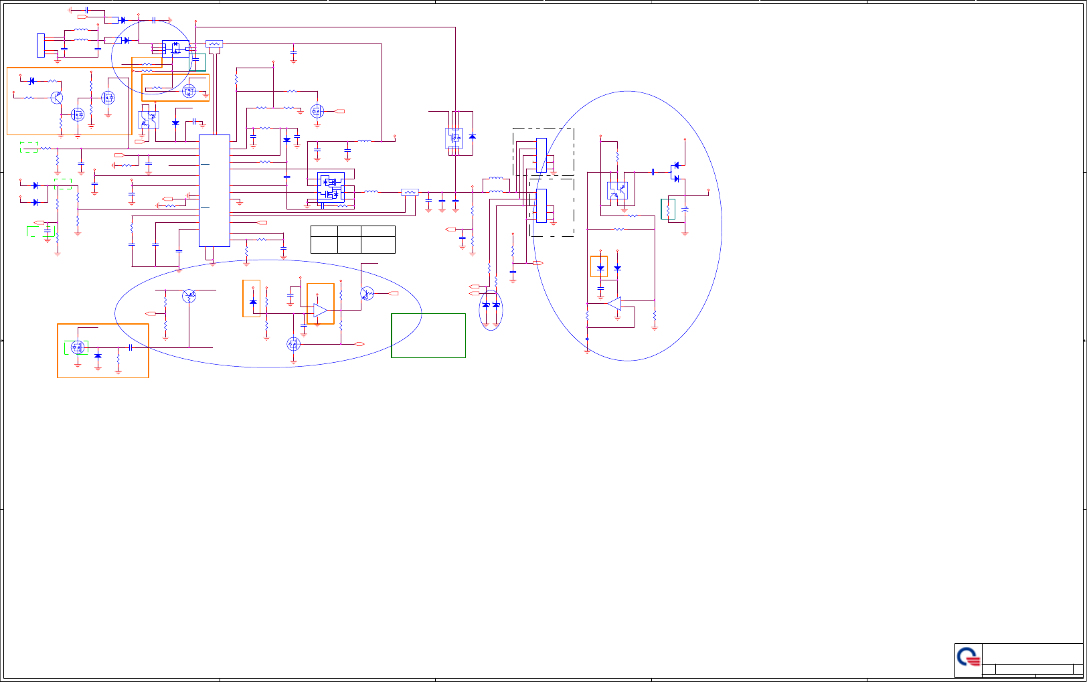1087x682 pixels.
Task: Select the boxed diode in the lower ellipse
Action: 252,302
